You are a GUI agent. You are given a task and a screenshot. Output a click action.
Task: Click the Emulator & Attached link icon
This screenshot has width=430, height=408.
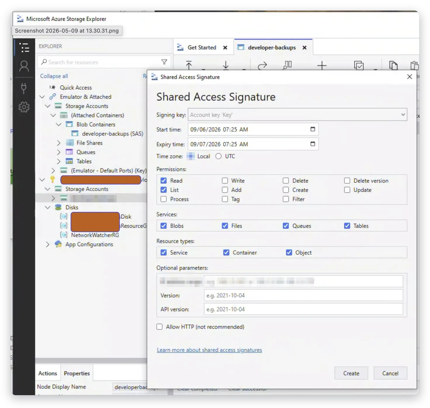[x=53, y=96]
